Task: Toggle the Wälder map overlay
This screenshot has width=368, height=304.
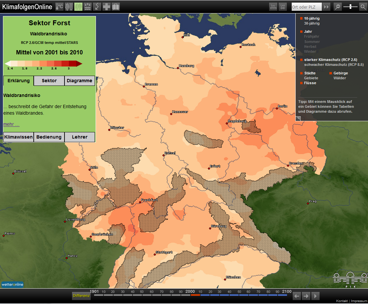Action: (340, 78)
